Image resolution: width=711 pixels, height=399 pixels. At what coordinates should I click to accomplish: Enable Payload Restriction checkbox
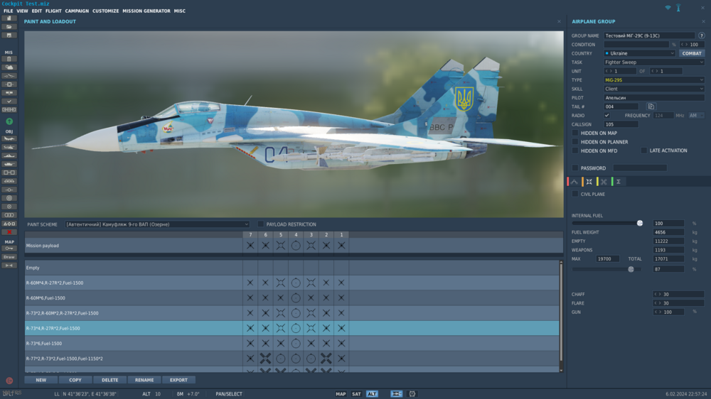pos(261,224)
